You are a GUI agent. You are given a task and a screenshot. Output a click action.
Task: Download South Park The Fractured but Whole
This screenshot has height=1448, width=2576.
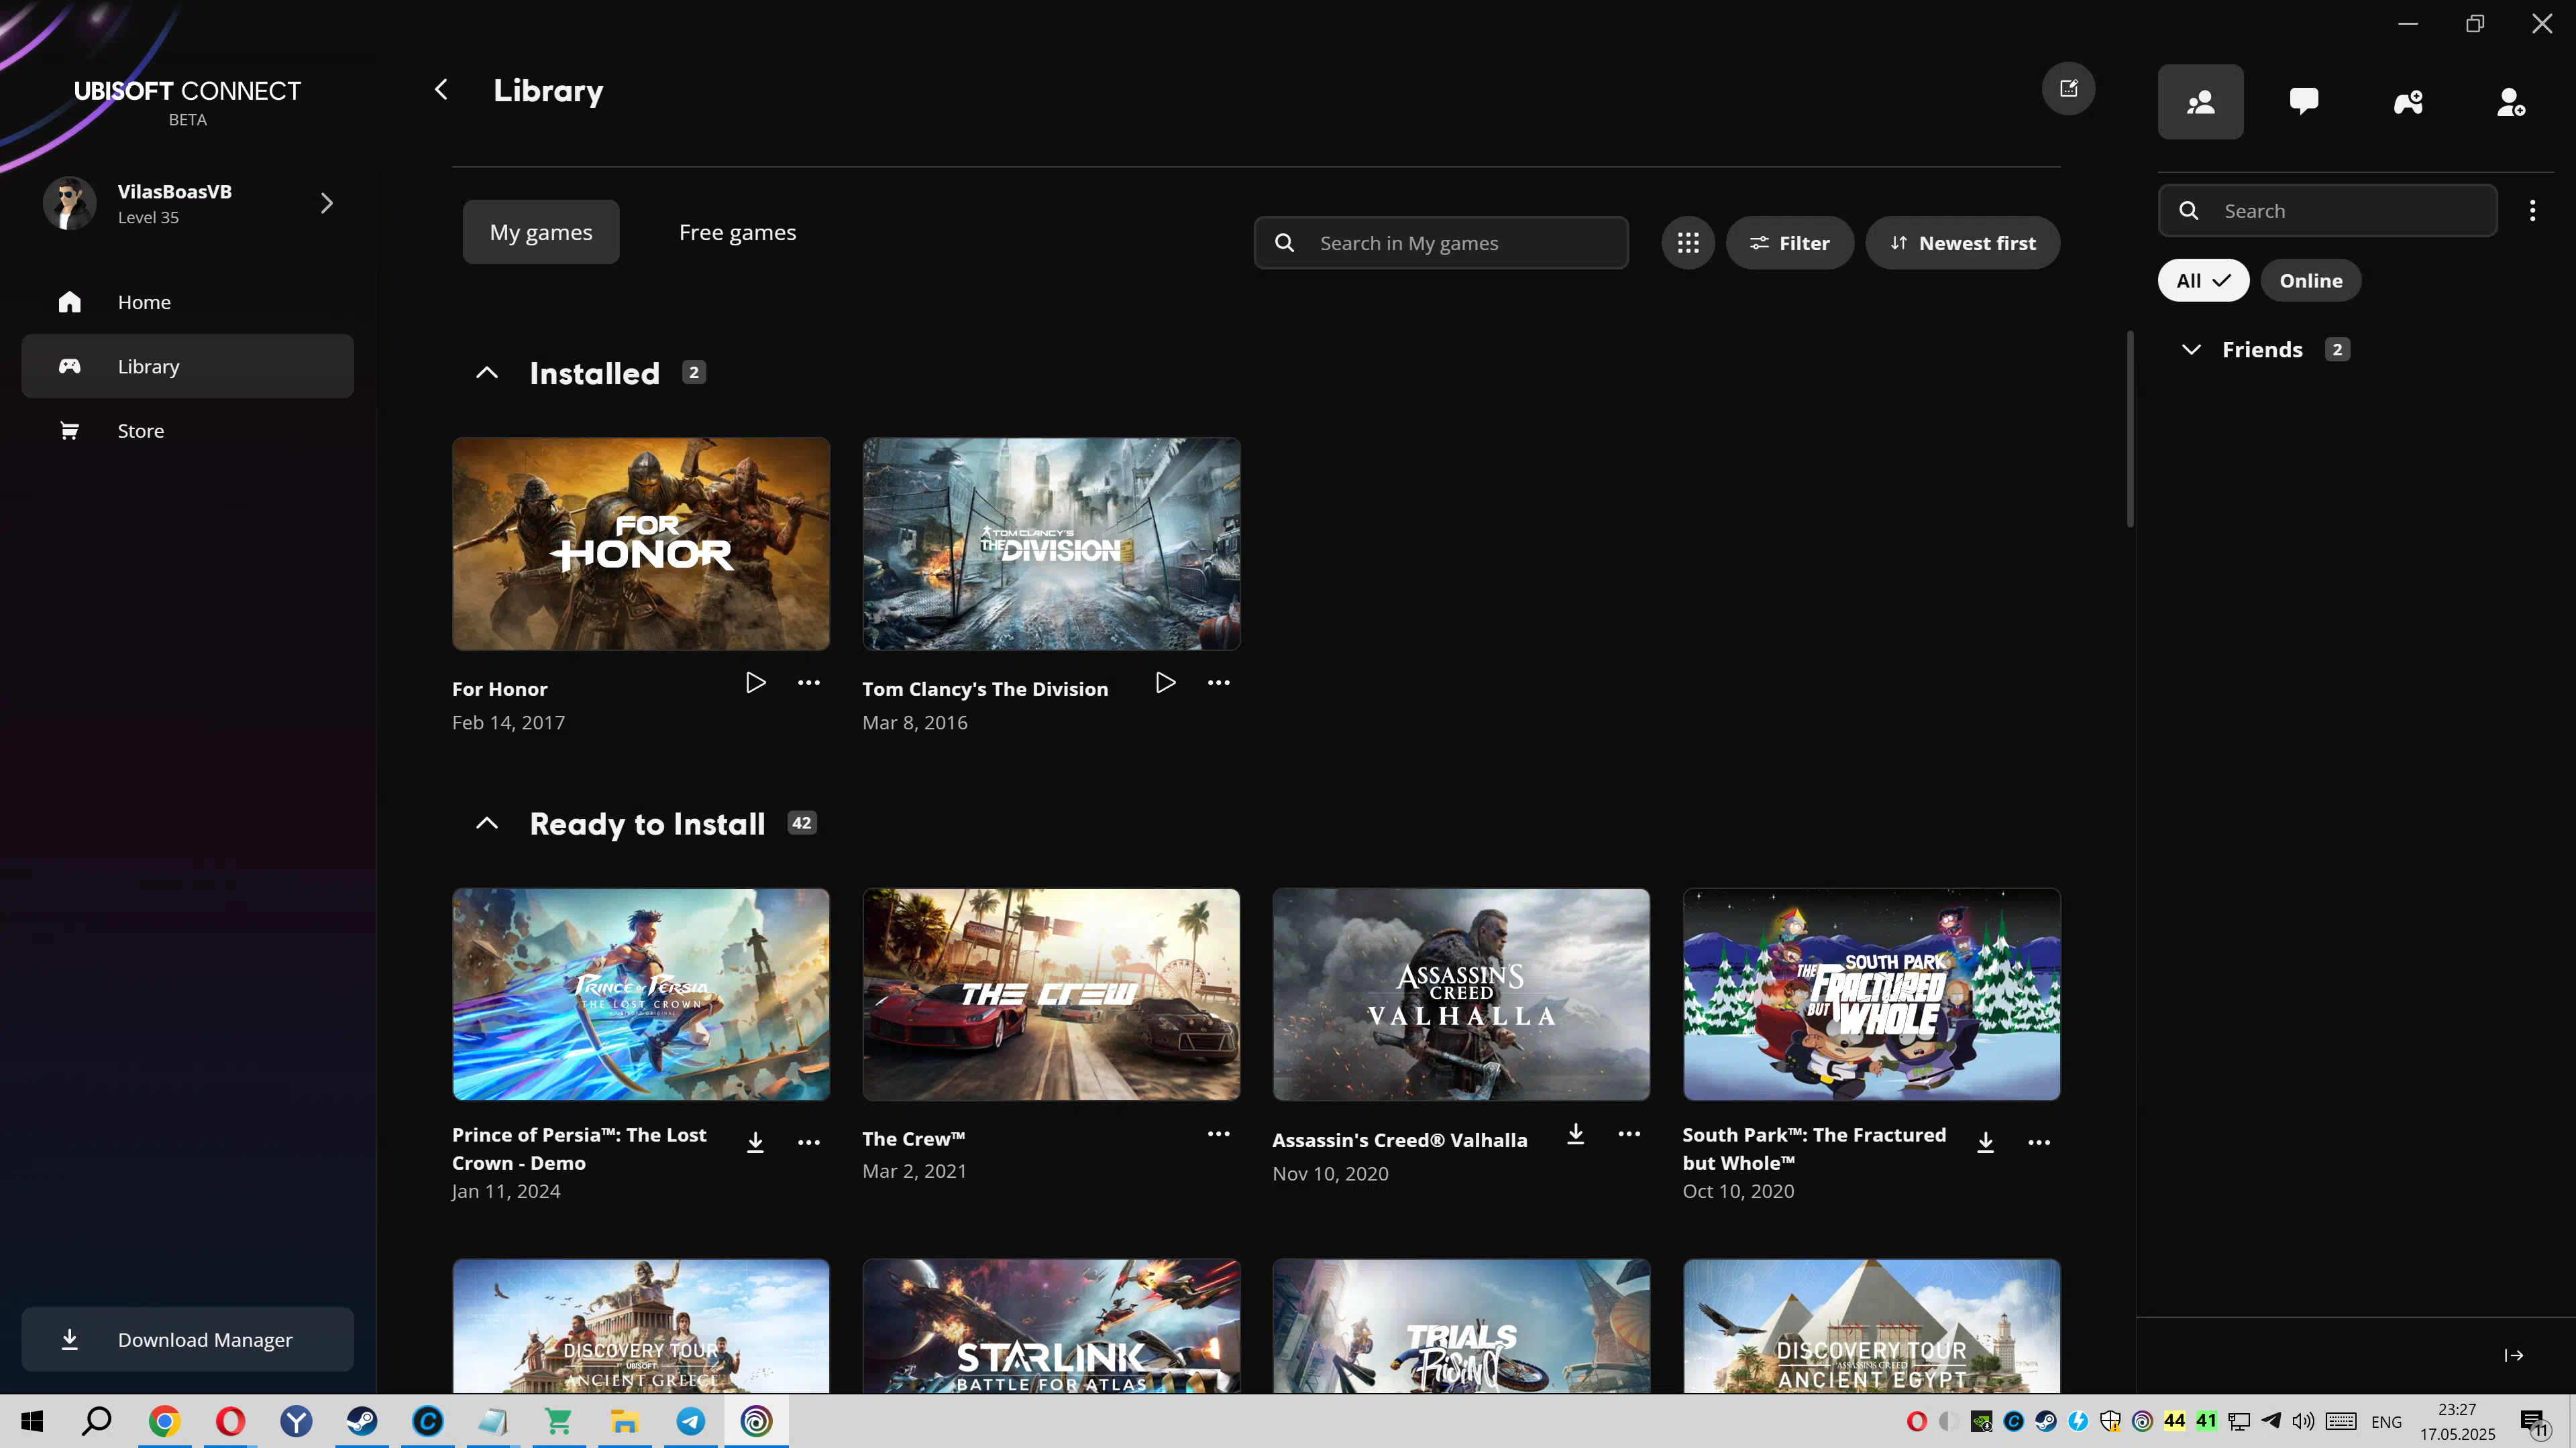pyautogui.click(x=1985, y=1142)
